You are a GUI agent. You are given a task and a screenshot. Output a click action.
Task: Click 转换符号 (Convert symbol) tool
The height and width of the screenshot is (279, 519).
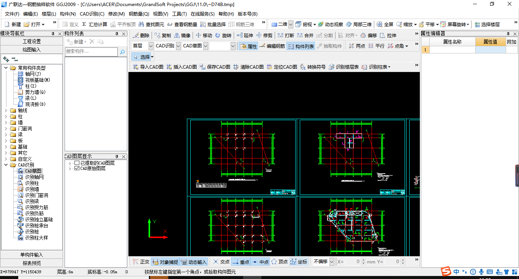click(x=312, y=67)
